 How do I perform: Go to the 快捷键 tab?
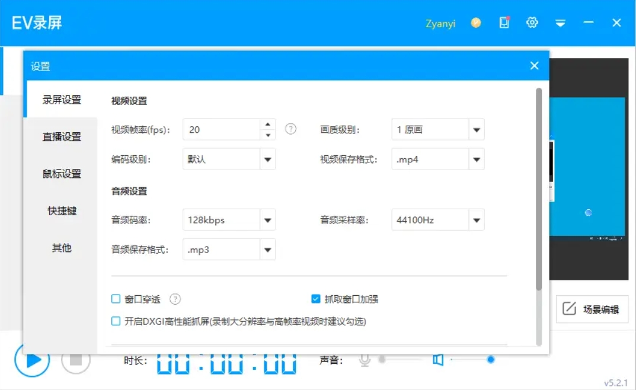(x=62, y=210)
